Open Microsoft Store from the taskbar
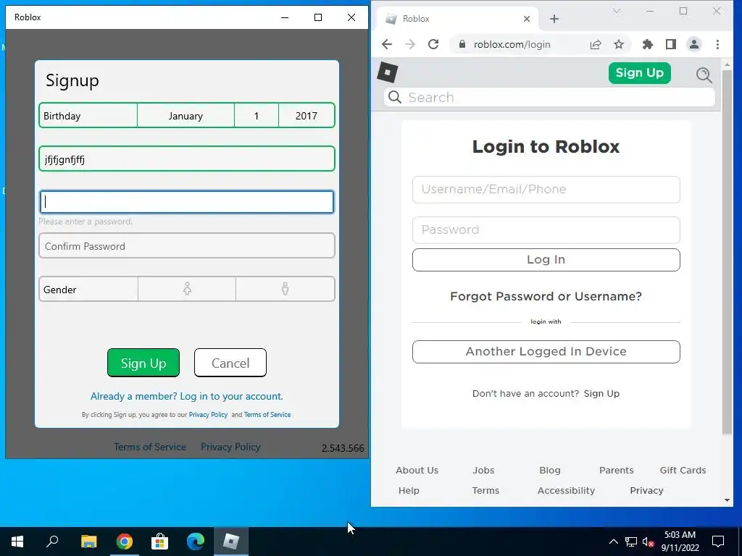 [159, 542]
